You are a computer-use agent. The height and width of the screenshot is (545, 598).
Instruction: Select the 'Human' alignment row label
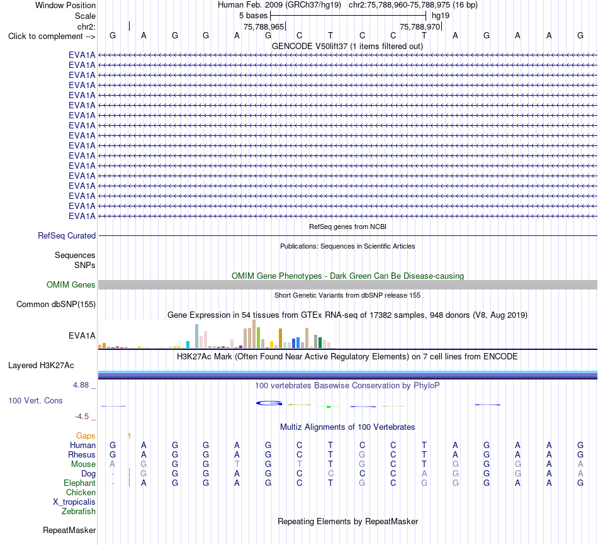coord(82,446)
